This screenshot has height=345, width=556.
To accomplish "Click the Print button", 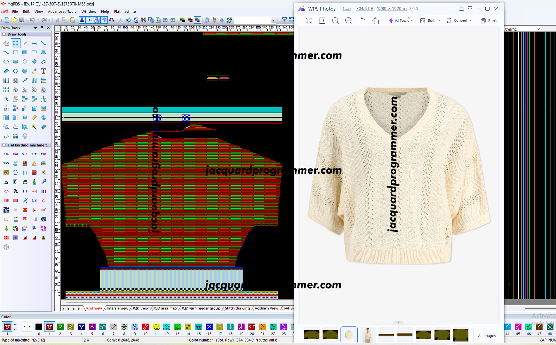I will pyautogui.click(x=489, y=21).
